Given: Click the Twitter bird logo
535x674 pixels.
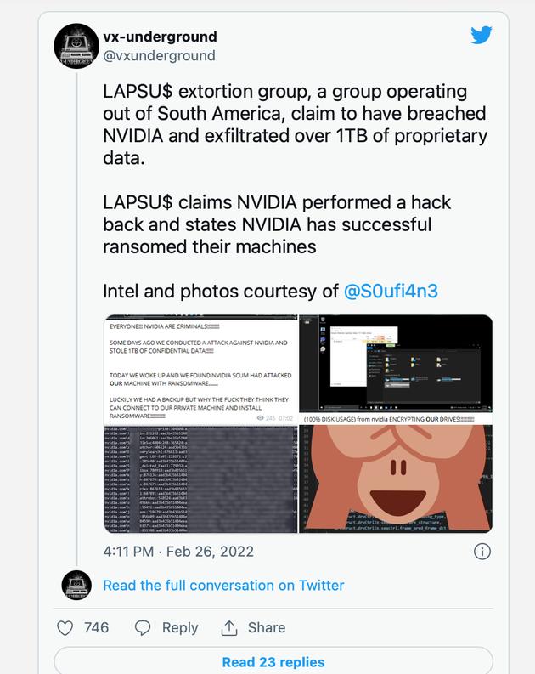Looking at the screenshot, I should pos(481,35).
